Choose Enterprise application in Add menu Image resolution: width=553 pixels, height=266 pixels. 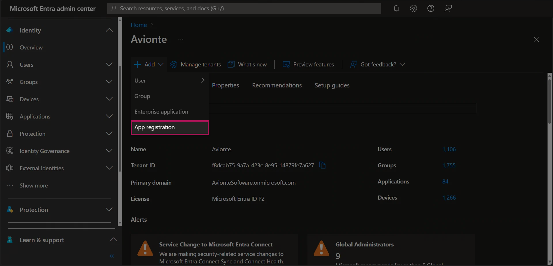tap(161, 112)
